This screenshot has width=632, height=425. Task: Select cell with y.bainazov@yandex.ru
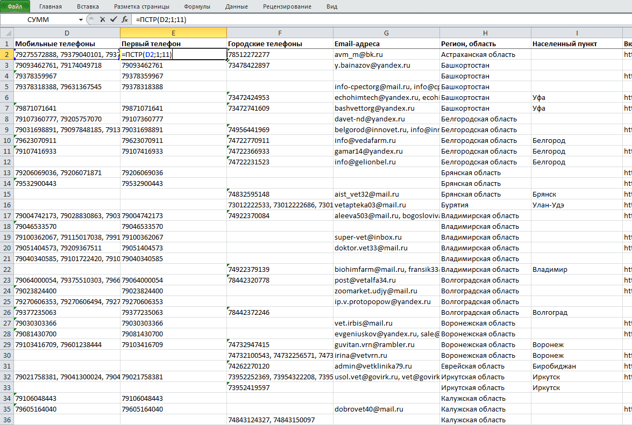click(x=386, y=65)
